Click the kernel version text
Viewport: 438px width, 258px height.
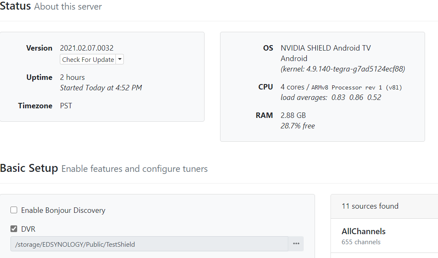point(343,69)
